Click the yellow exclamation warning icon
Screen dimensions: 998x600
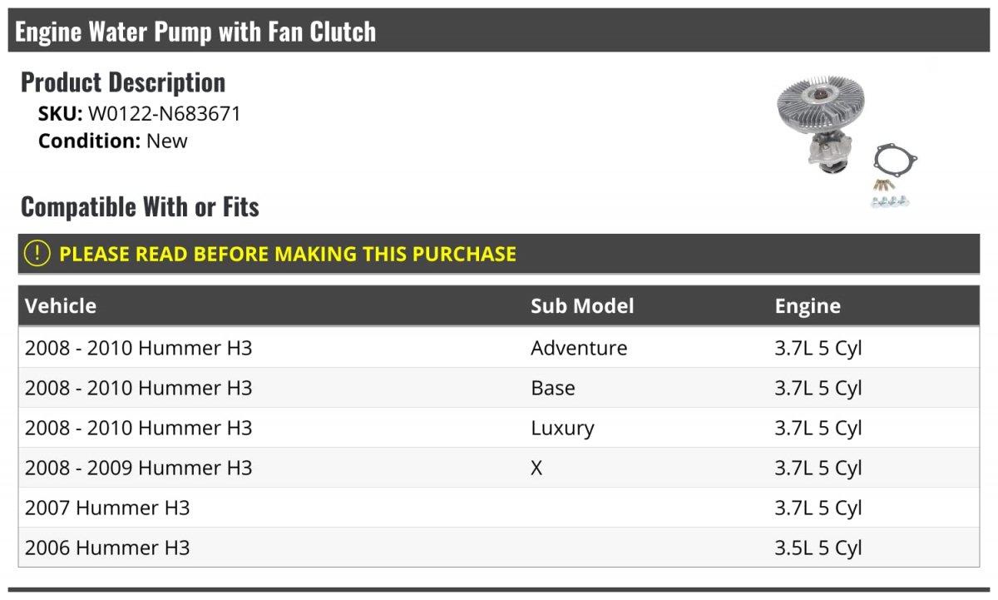[37, 253]
